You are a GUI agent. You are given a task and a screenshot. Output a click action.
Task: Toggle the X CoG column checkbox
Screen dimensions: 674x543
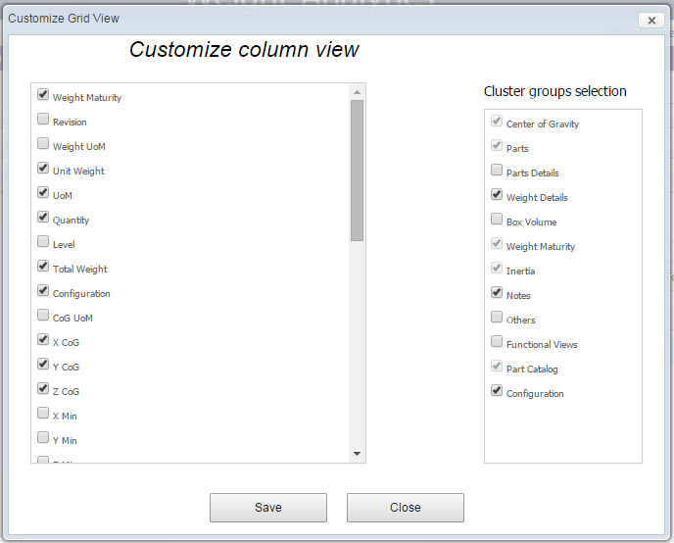(x=43, y=341)
